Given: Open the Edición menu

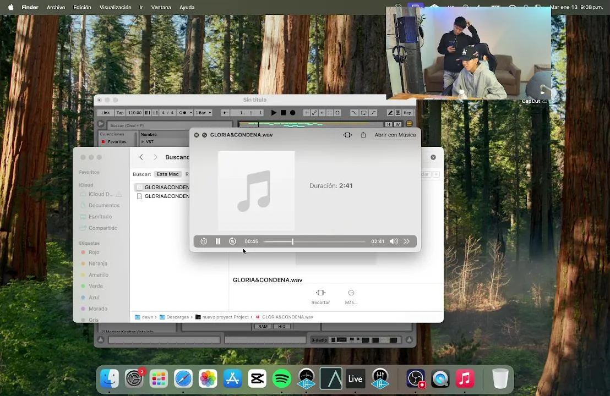Looking at the screenshot, I should tap(82, 7).
